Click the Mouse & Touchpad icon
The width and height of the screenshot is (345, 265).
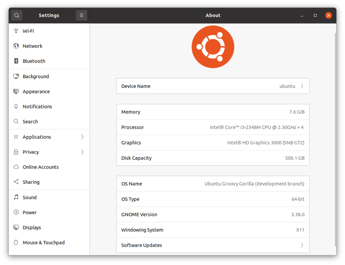tap(16, 242)
